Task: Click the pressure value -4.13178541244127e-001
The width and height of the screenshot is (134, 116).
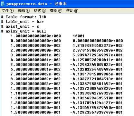Action: pos(96,103)
